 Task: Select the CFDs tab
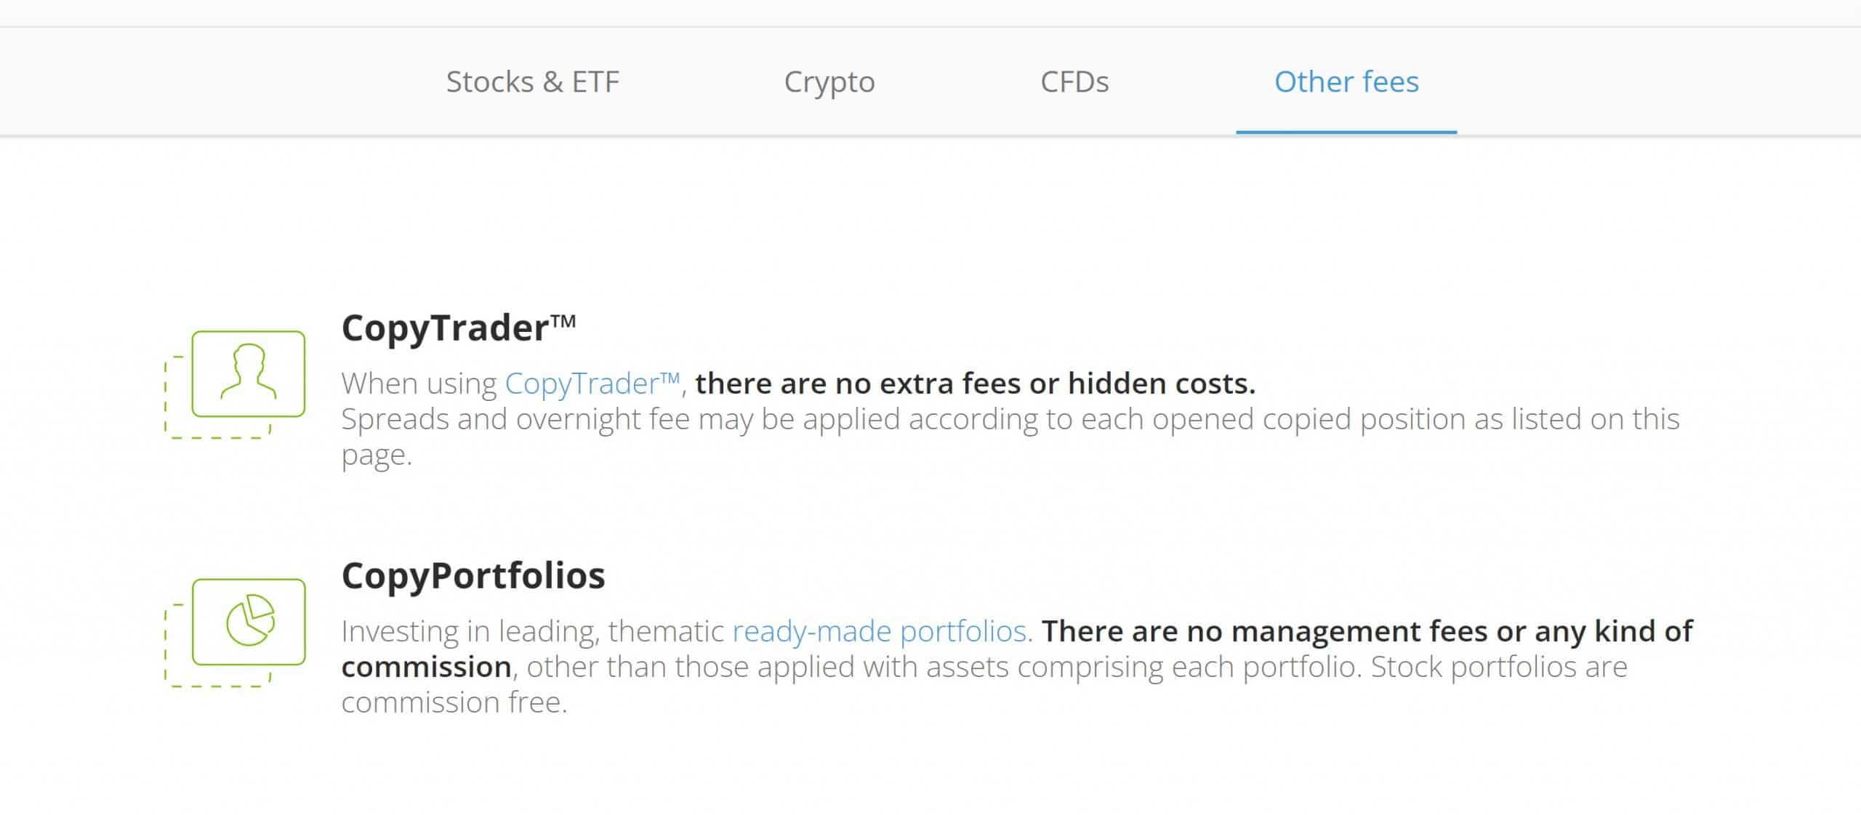tap(1074, 81)
